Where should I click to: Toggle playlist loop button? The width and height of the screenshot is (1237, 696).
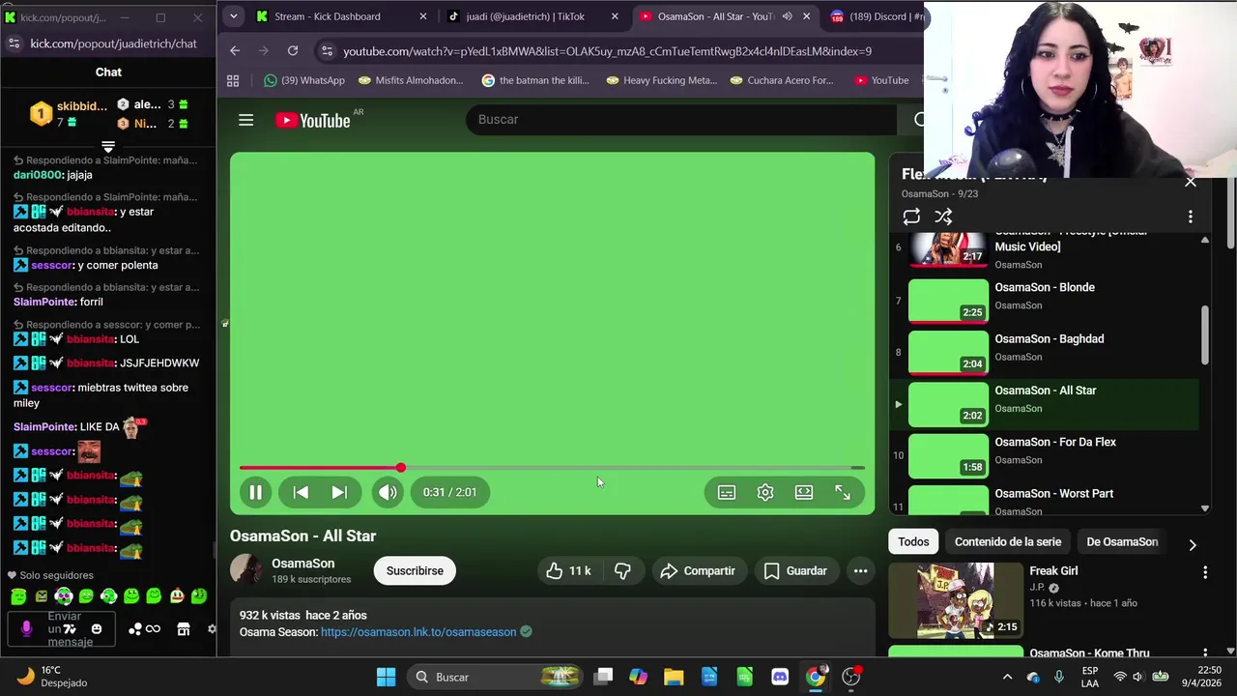[x=911, y=217]
